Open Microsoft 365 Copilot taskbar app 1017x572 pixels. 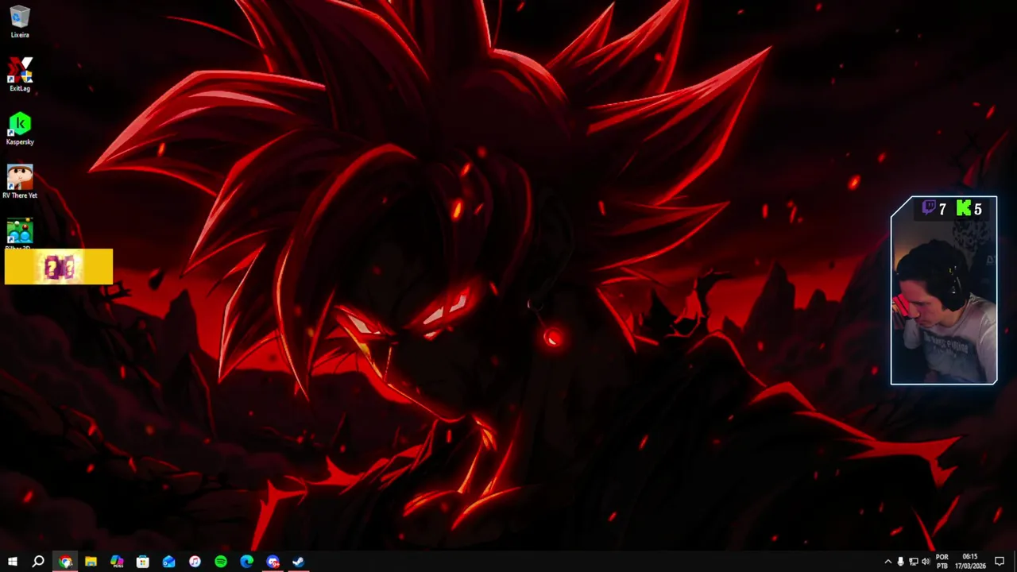[x=117, y=562]
